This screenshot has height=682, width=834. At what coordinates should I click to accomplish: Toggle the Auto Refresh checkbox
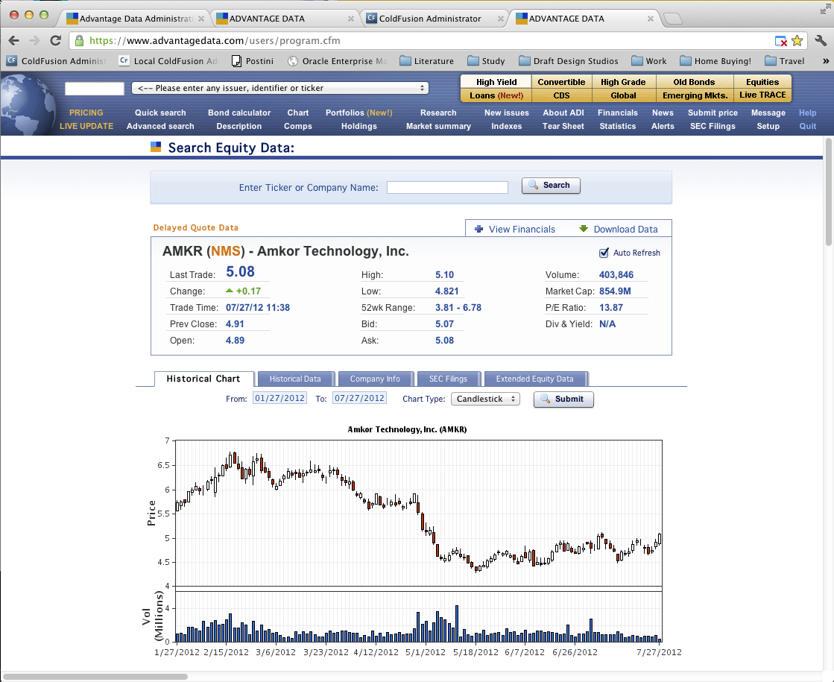604,253
